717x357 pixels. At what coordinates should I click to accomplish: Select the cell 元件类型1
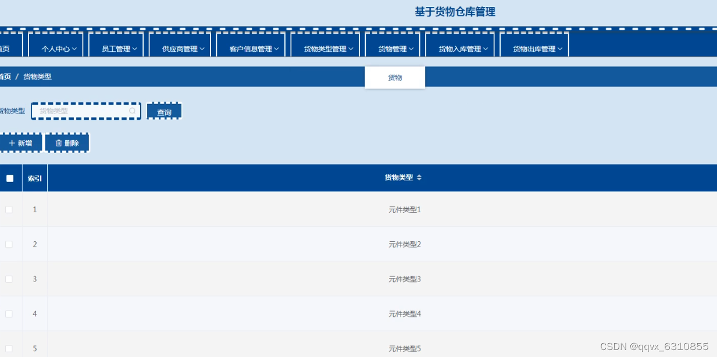pos(405,209)
